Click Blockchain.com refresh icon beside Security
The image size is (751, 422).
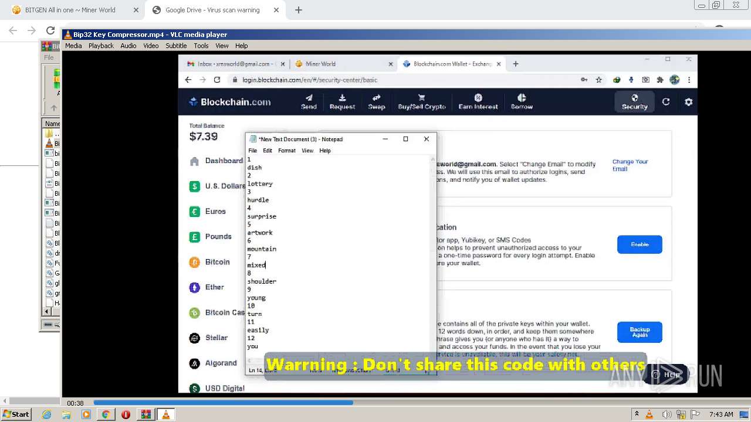coord(666,102)
